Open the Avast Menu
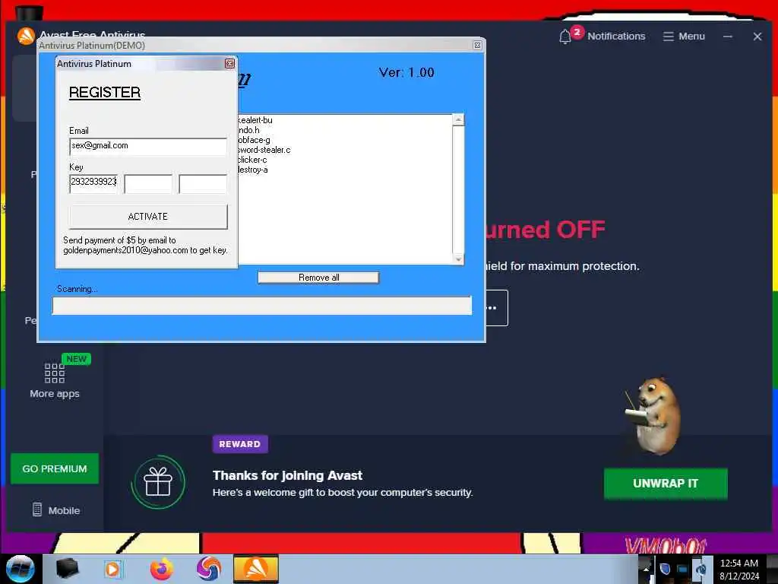The width and height of the screenshot is (778, 584). click(684, 36)
